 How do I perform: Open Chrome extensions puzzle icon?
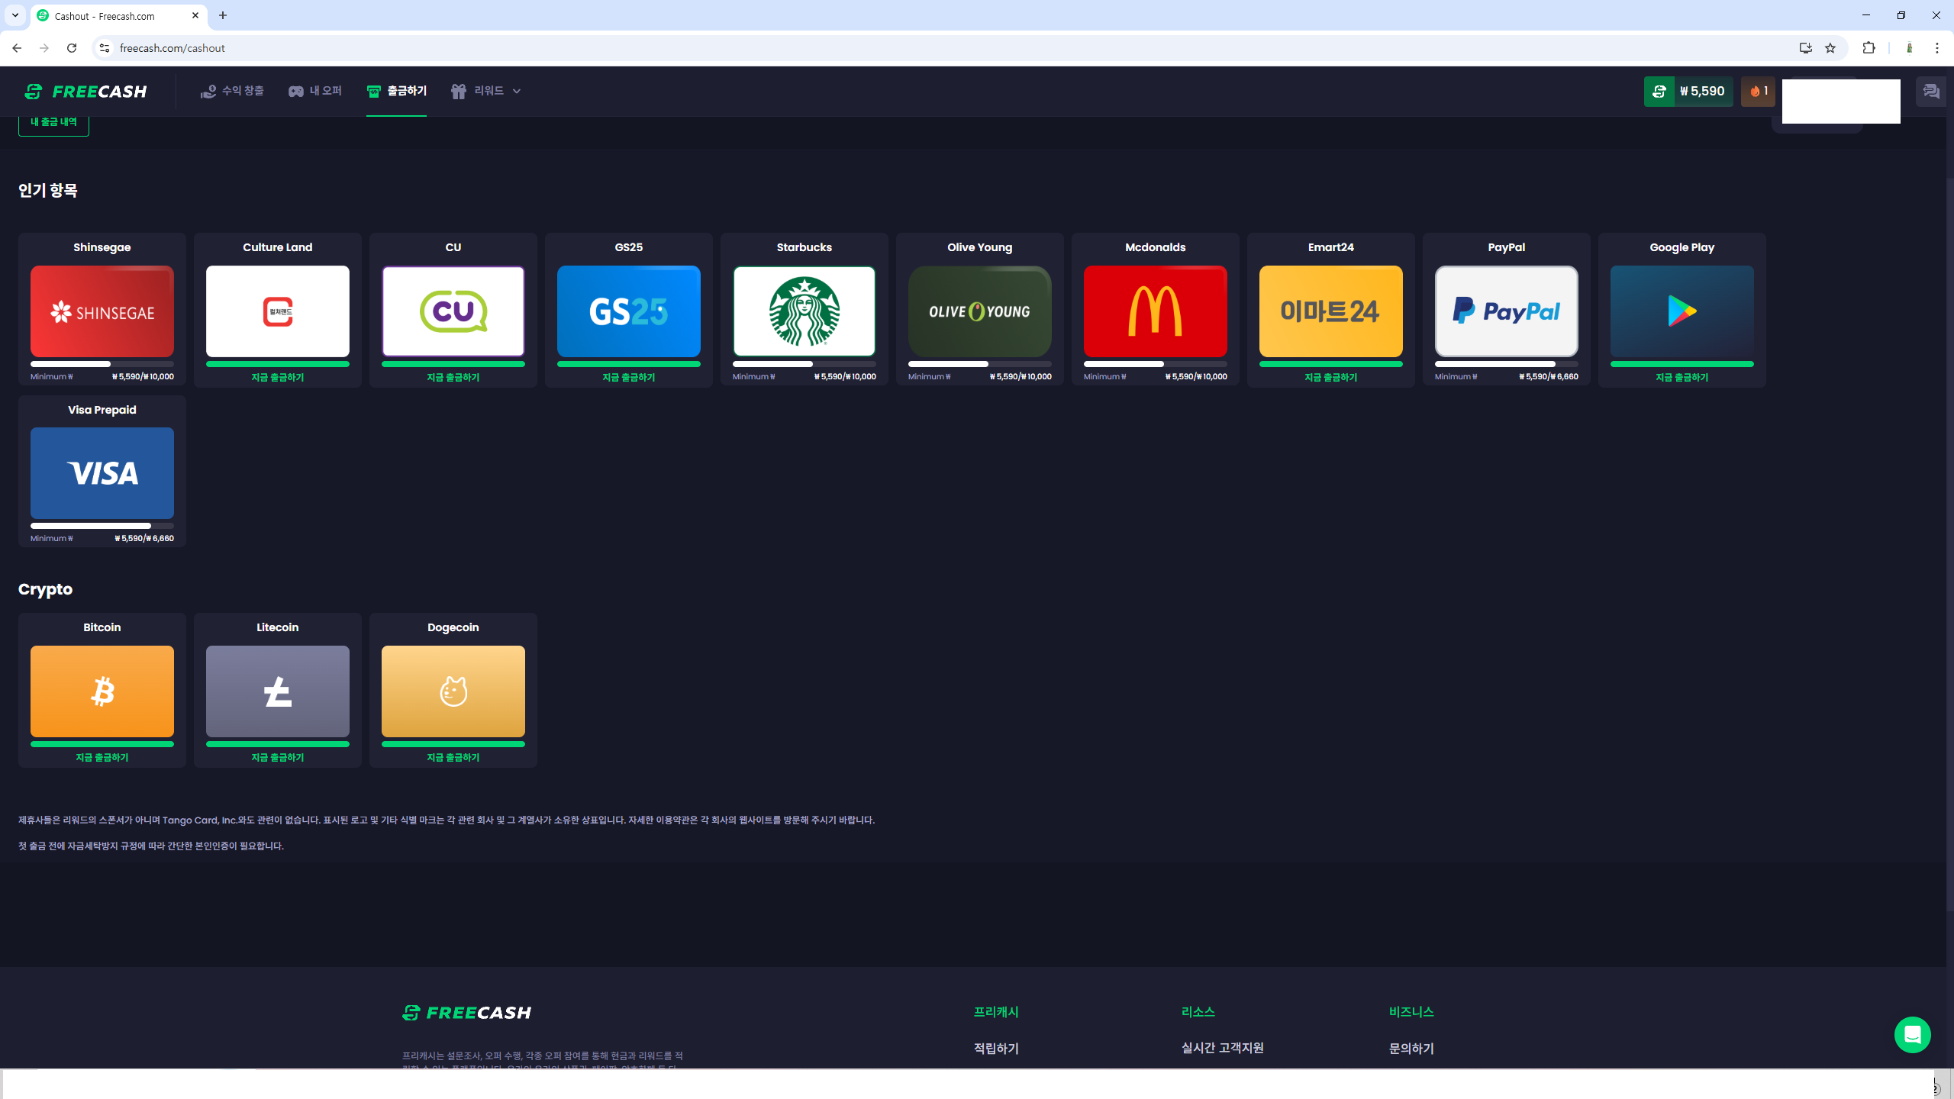point(1869,48)
